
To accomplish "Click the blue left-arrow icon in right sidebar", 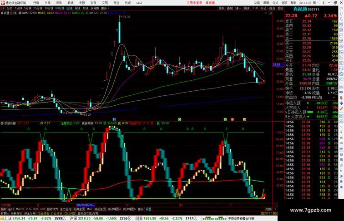I will point(341,8).
